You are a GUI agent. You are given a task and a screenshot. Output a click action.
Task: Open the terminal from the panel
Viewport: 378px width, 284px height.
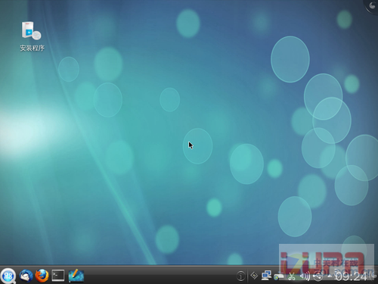[58, 276]
